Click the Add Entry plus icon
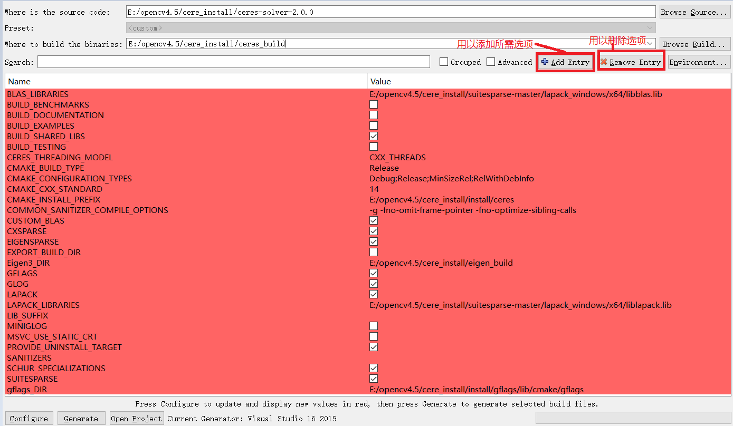This screenshot has width=733, height=426. (x=545, y=62)
